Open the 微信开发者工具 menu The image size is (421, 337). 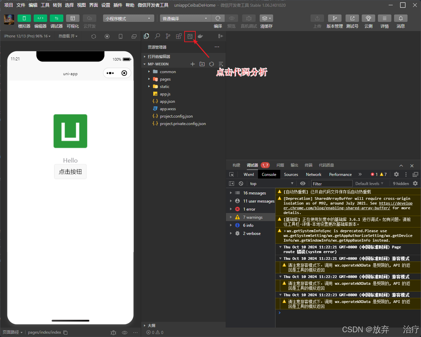pyautogui.click(x=153, y=5)
